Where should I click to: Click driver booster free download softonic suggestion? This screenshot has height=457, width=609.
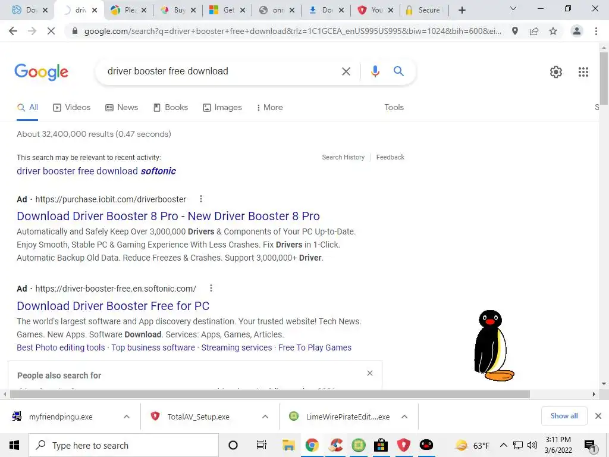coord(96,171)
